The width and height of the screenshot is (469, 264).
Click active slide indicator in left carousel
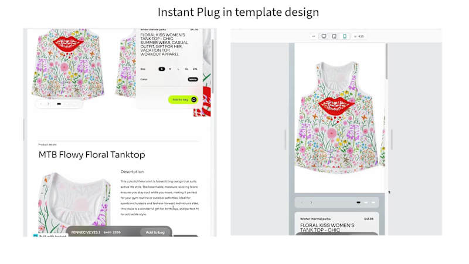59,104
